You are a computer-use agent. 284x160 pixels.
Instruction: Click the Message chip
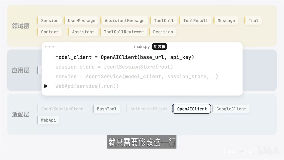pos(226,21)
